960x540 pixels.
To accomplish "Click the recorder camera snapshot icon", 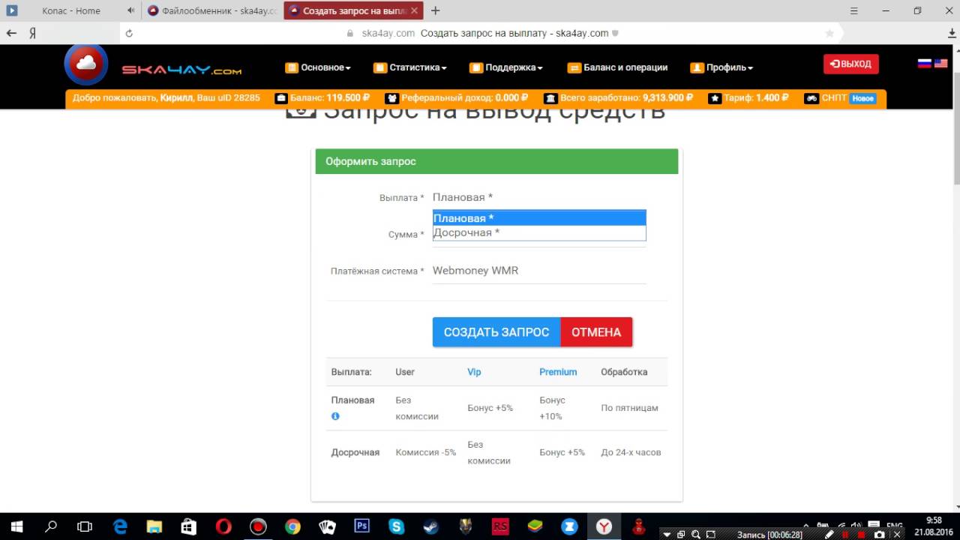I will [880, 535].
